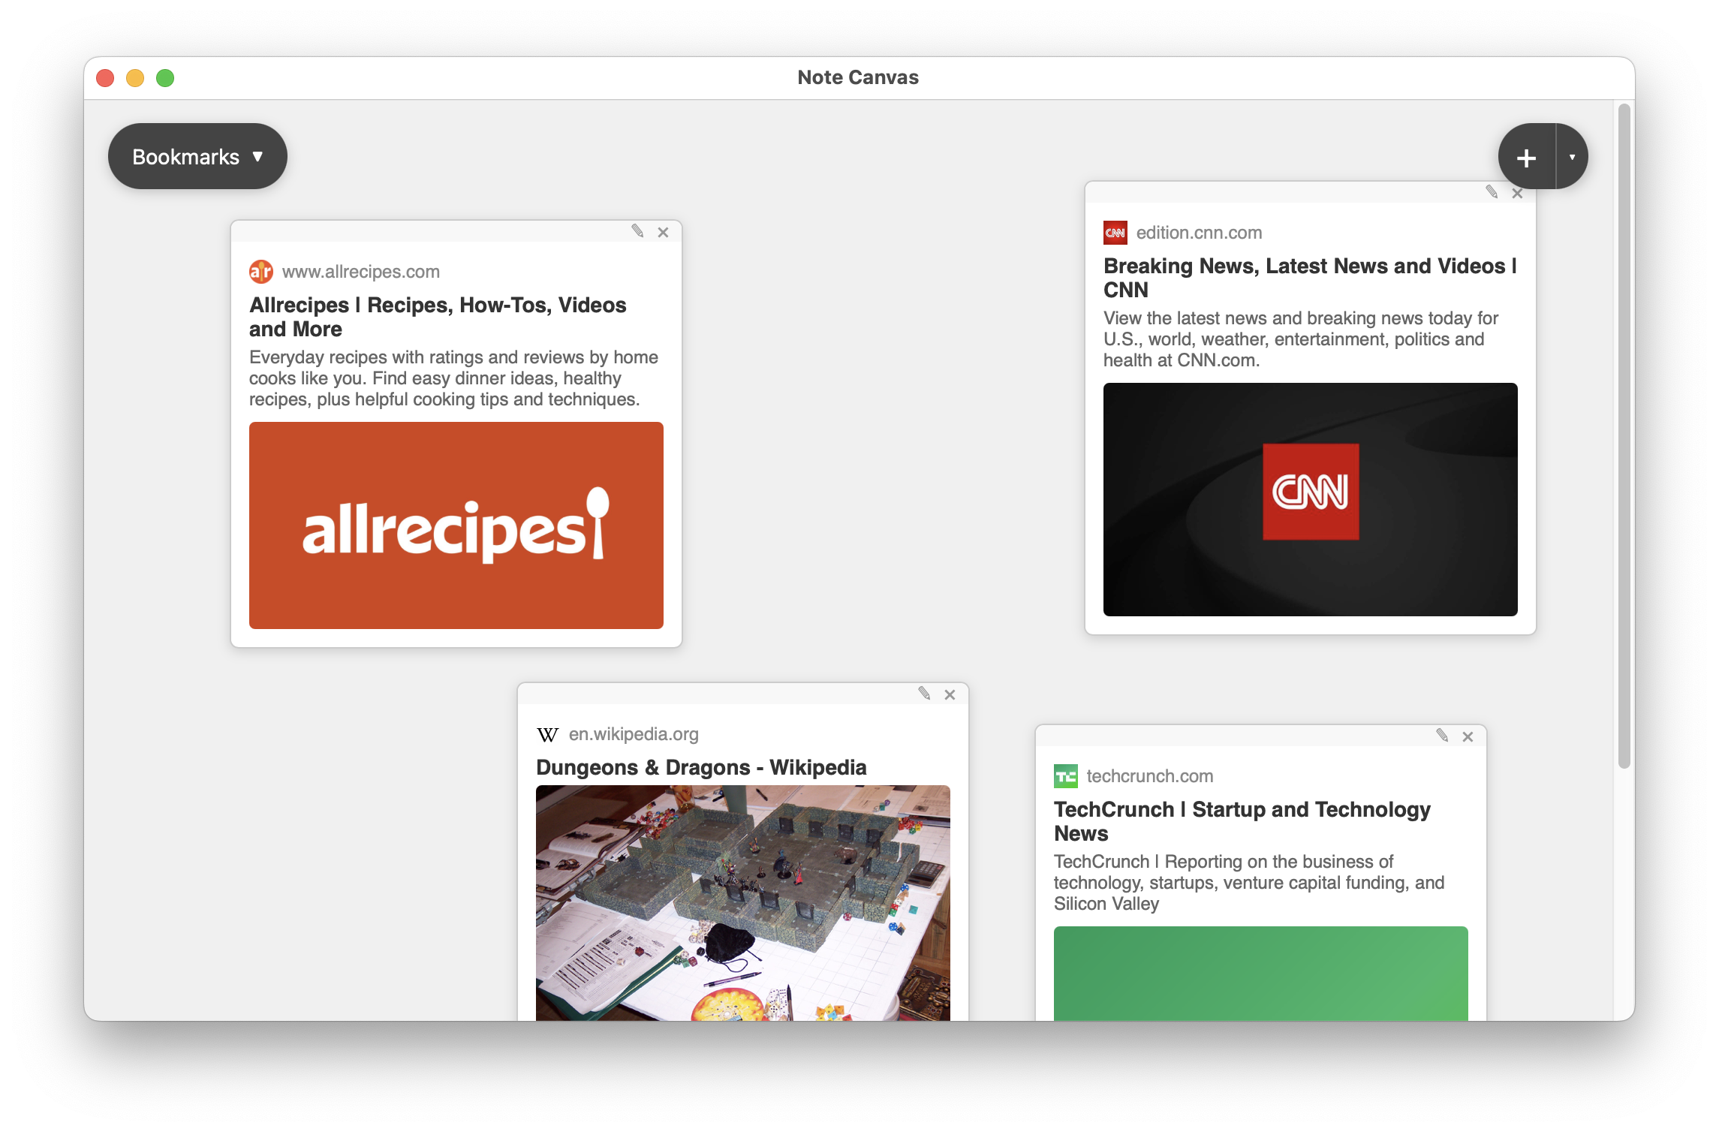Click the vertical scrollbar on the canvas

click(1624, 435)
